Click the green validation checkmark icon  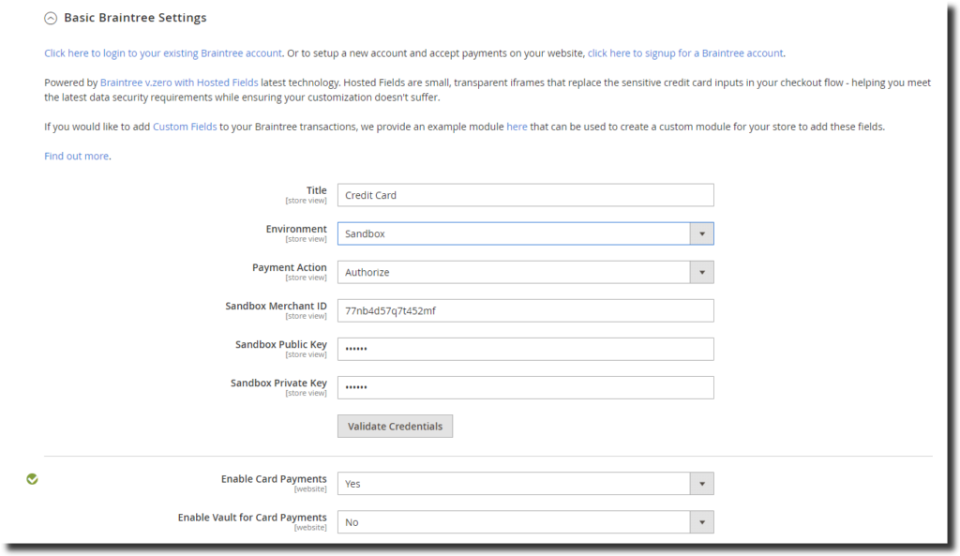pyautogui.click(x=33, y=478)
